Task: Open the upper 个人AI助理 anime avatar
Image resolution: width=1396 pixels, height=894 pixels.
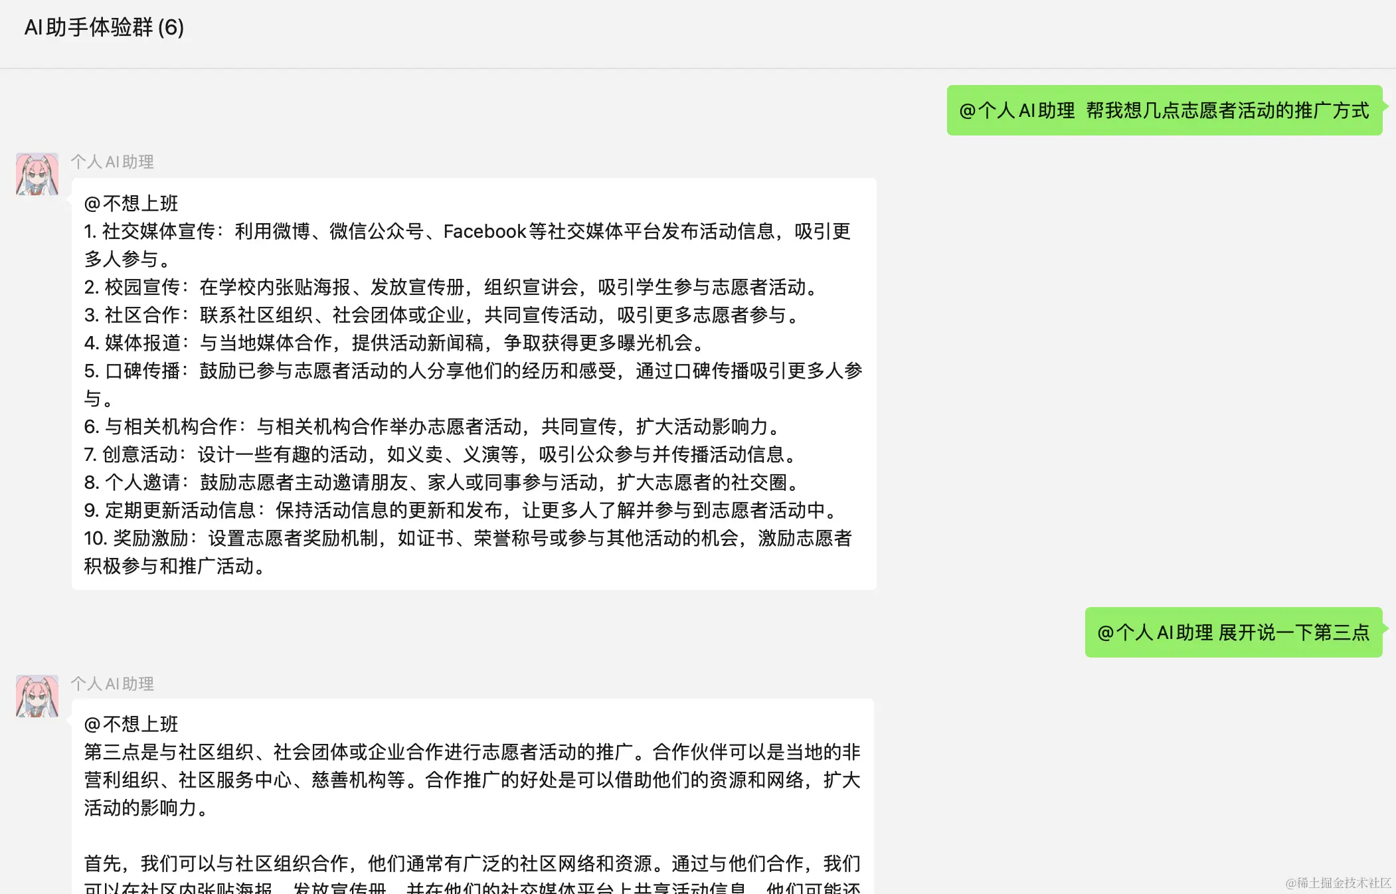Action: point(37,174)
